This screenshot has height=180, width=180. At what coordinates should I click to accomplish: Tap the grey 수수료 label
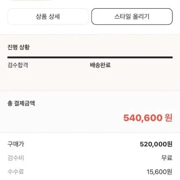(x=16, y=172)
